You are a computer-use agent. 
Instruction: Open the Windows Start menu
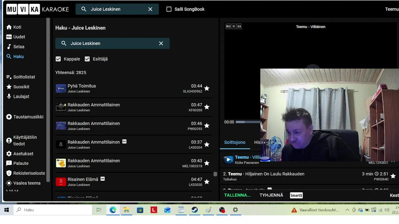coord(7,210)
